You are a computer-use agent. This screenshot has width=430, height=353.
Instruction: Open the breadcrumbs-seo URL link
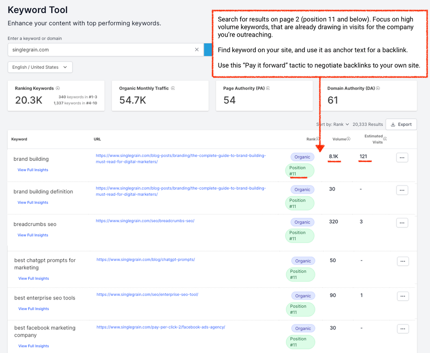click(145, 221)
